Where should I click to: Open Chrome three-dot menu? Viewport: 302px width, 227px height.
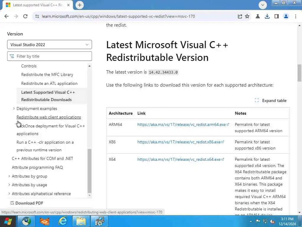click(x=296, y=17)
